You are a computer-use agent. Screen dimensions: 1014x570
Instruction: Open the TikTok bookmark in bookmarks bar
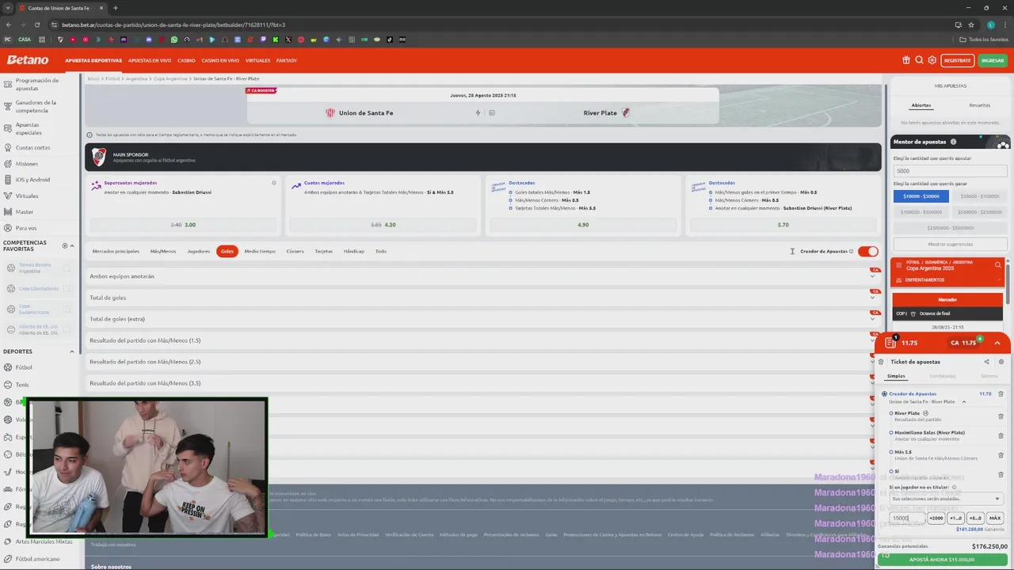tap(390, 40)
